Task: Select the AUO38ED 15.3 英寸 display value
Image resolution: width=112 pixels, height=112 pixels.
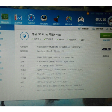Action: point(49,78)
